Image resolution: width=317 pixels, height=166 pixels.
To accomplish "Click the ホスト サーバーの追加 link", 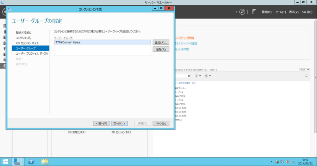I will coord(186,44).
